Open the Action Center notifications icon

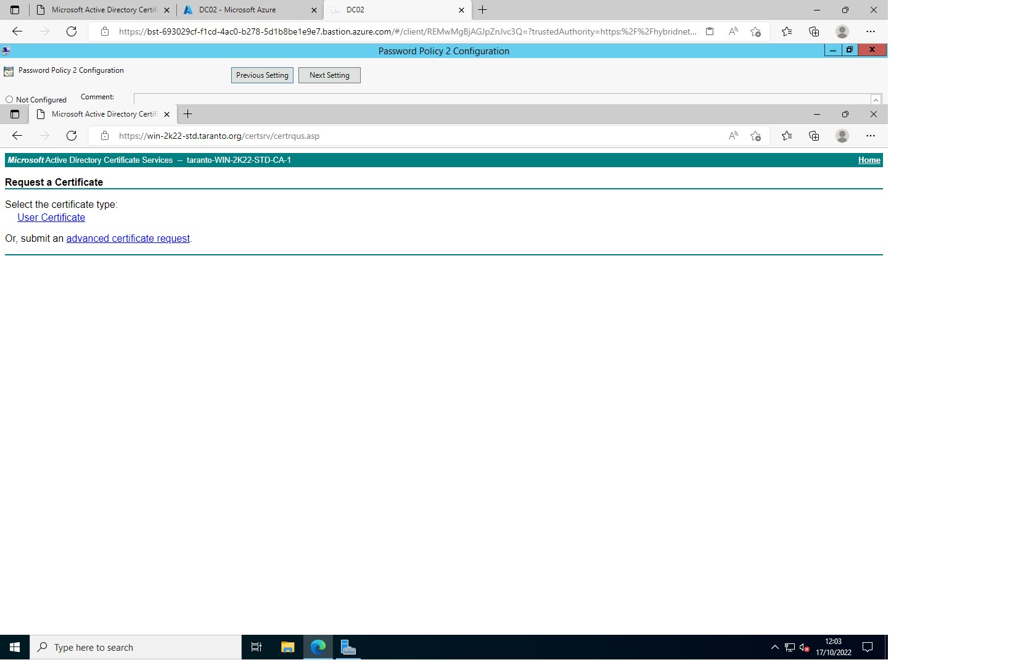868,647
